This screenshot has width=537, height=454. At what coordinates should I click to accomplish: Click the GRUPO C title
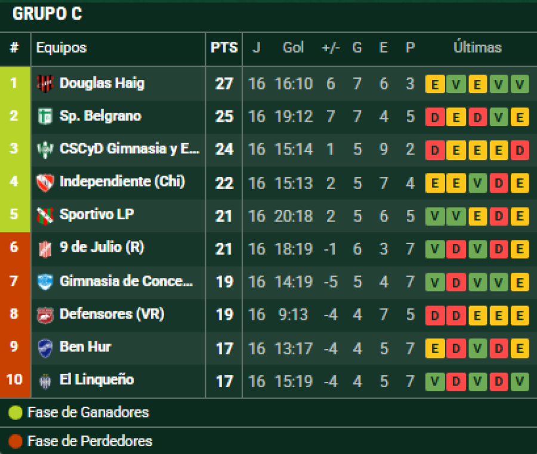[x=47, y=14]
